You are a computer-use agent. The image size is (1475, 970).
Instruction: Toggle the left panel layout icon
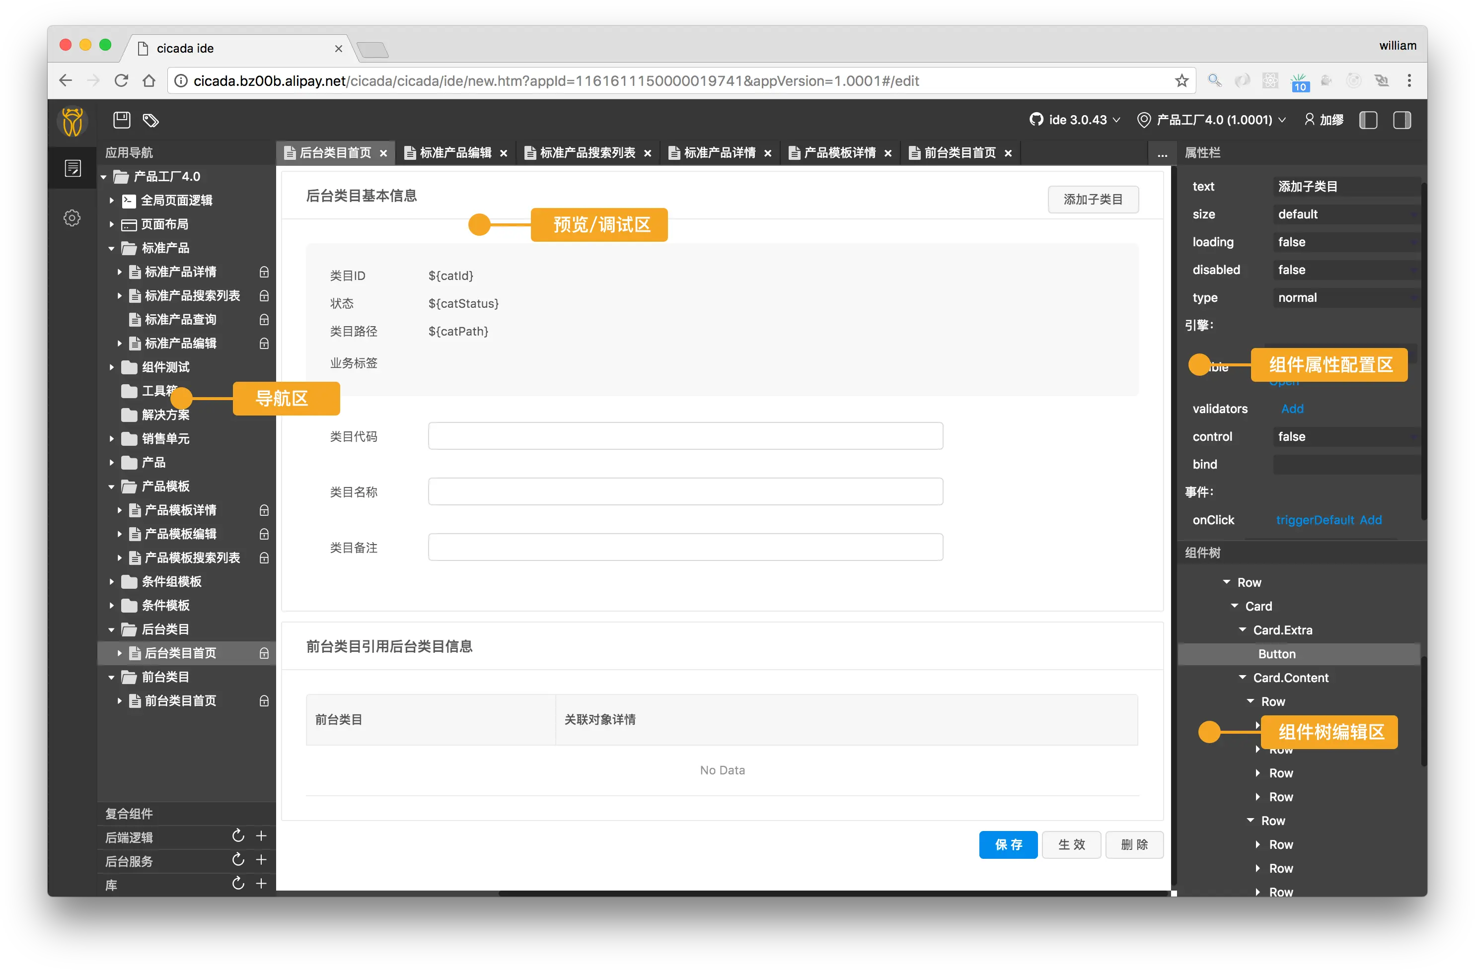point(1368,120)
